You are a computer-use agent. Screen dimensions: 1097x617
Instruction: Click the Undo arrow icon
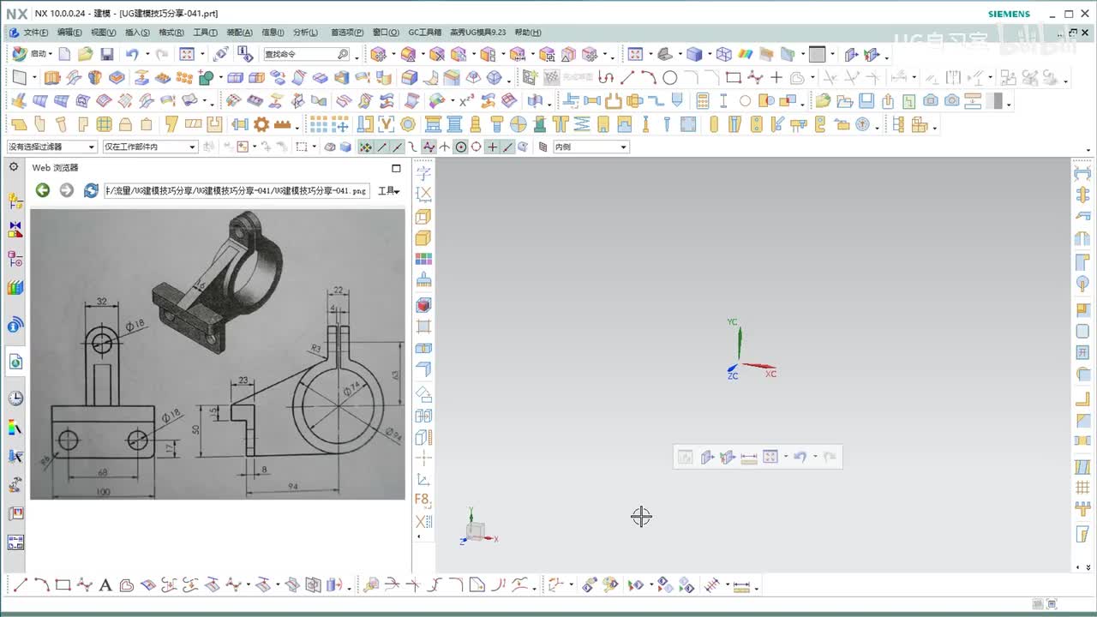pos(131,54)
